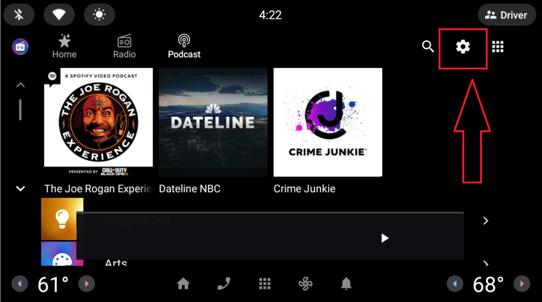
Task: Open the Arts palette category icon
Action: (x=62, y=254)
